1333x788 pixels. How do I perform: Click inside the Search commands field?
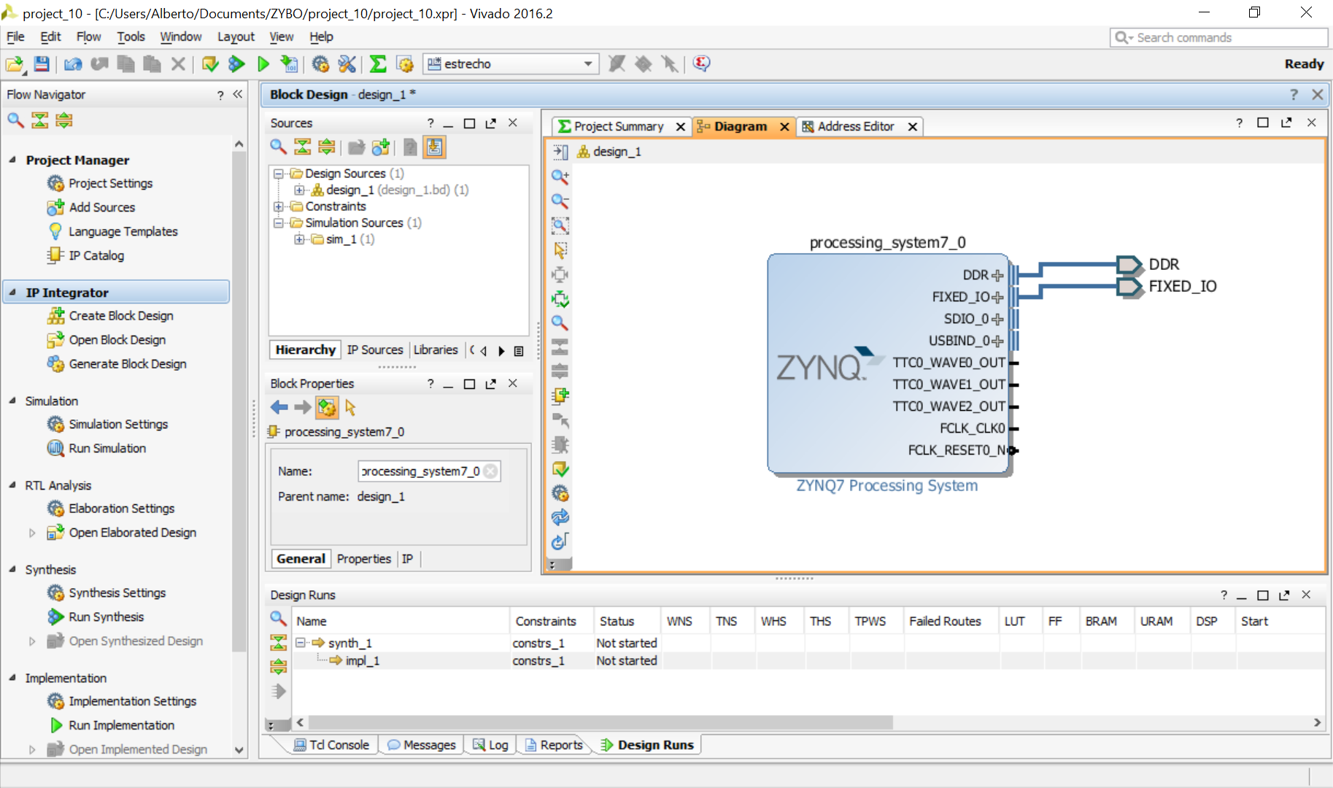(x=1218, y=37)
